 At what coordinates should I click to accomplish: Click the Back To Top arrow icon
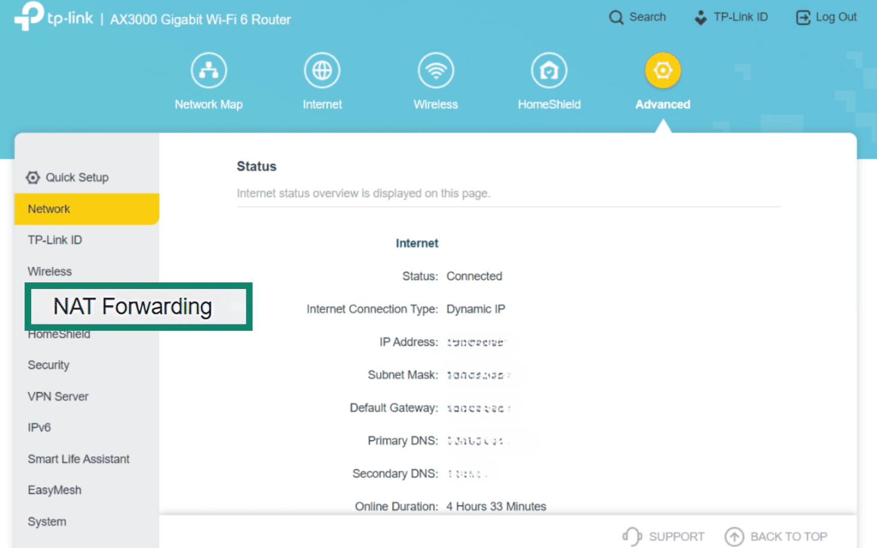(734, 536)
